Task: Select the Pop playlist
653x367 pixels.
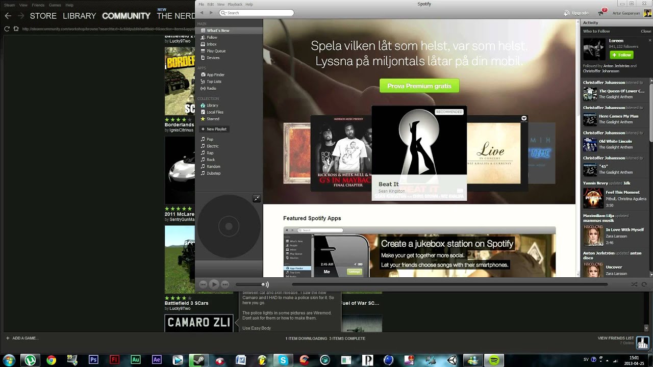Action: point(229,139)
